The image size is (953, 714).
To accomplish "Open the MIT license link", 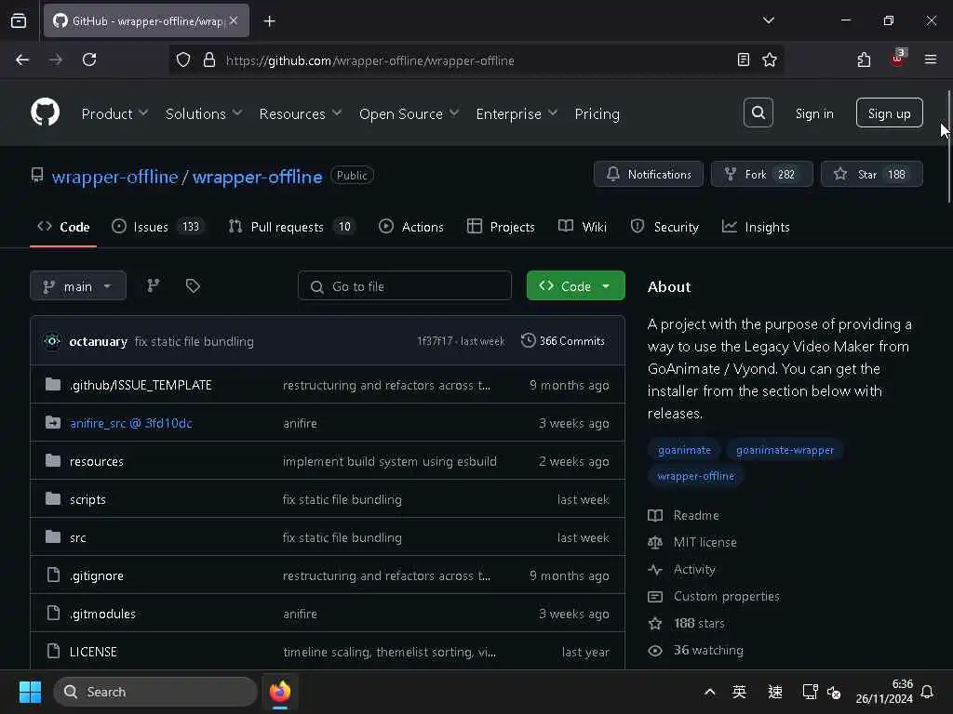I will click(x=705, y=542).
